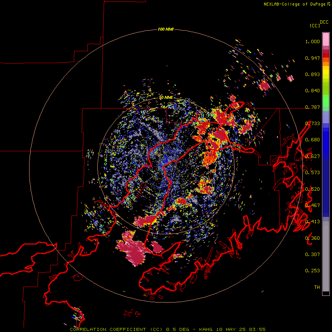Click the 0.360 scale value
This screenshot has width=332, height=332.
312,238
